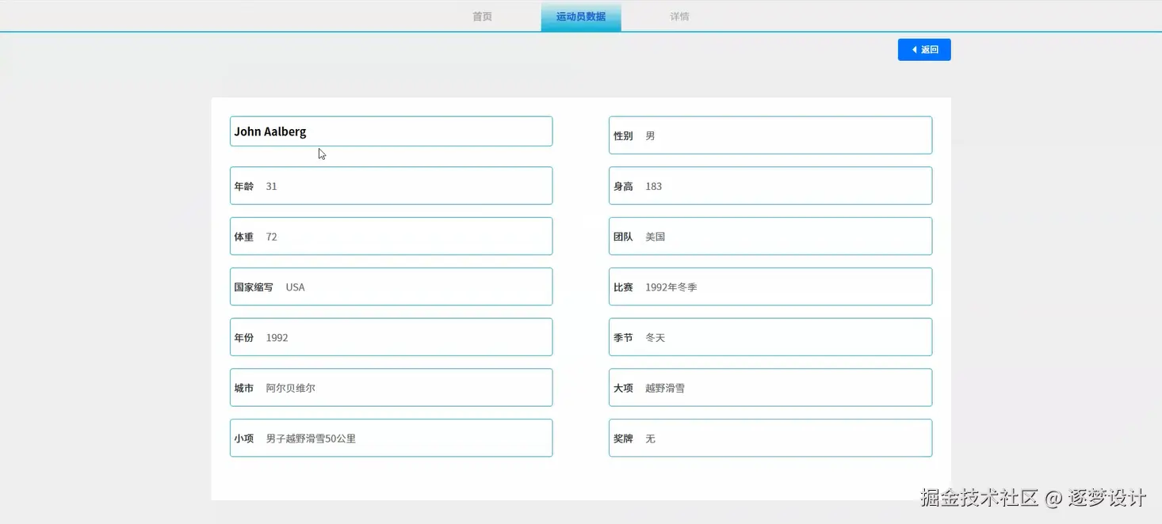Click the 比赛 field showing 1992年冬季
The height and width of the screenshot is (524, 1162).
pyautogui.click(x=770, y=287)
